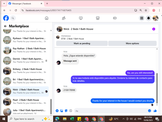The image size is (162, 122).
Task: Open the nine-dot Menu grid icon
Action: pyautogui.click(x=142, y=18)
